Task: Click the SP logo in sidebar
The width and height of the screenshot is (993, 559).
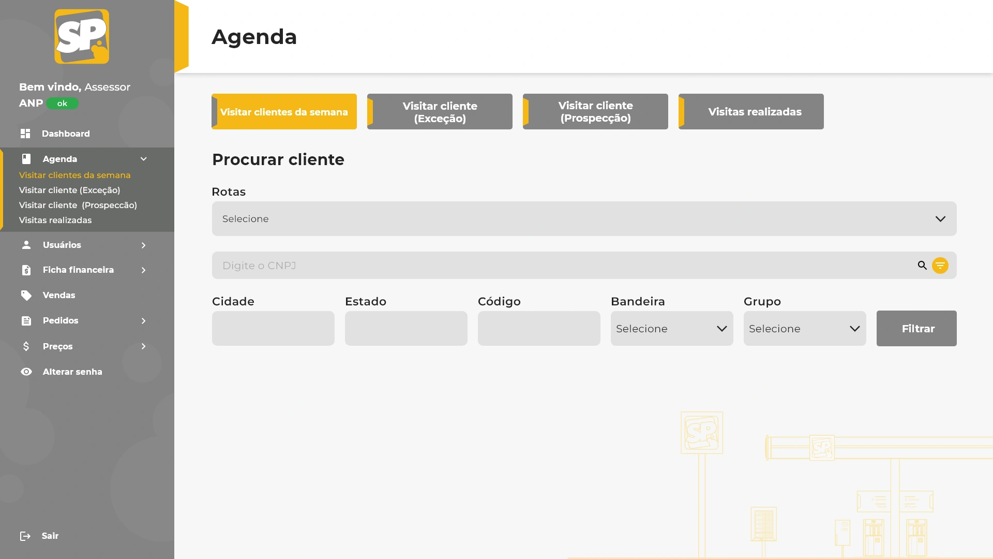Action: [82, 37]
